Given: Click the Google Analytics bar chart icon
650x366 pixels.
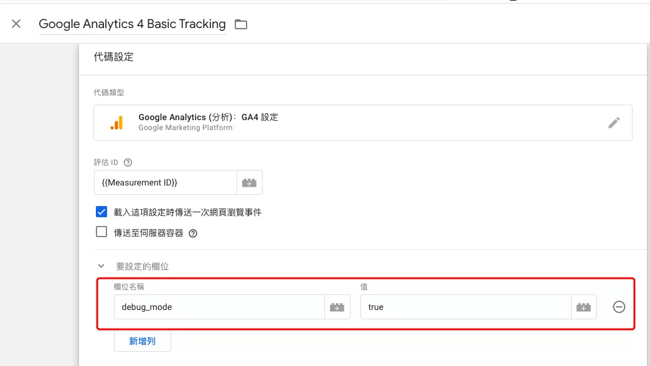Looking at the screenshot, I should [x=117, y=123].
